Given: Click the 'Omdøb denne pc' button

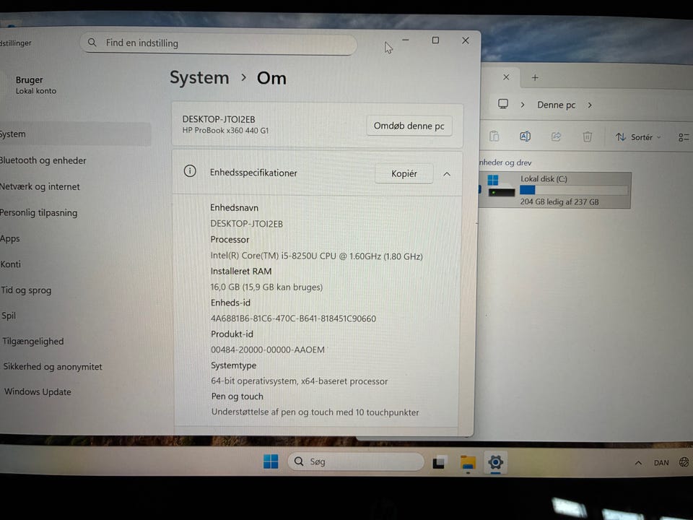Looking at the screenshot, I should coord(409,126).
